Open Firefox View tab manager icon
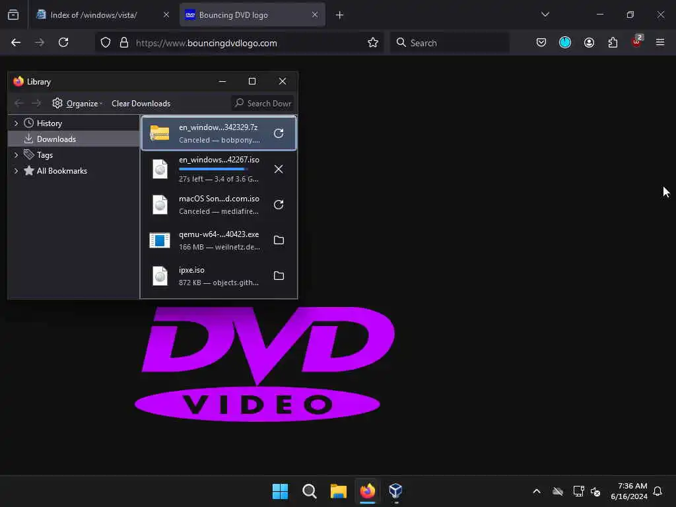Screen dimensions: 676x507 (13, 15)
